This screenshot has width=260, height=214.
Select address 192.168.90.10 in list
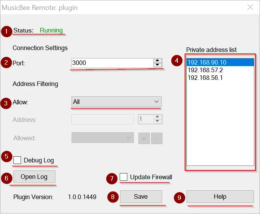click(220, 62)
